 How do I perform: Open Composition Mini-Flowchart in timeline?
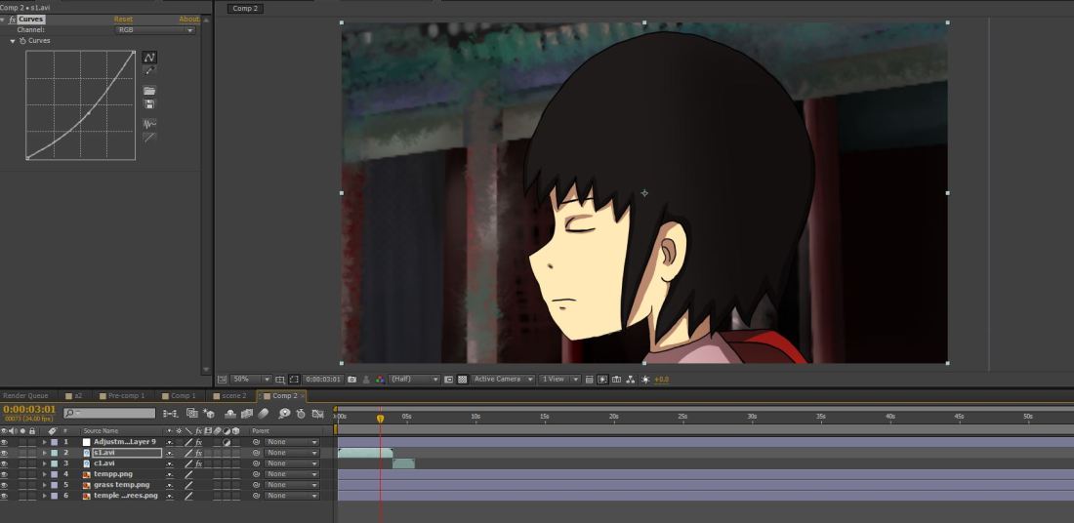pos(170,414)
